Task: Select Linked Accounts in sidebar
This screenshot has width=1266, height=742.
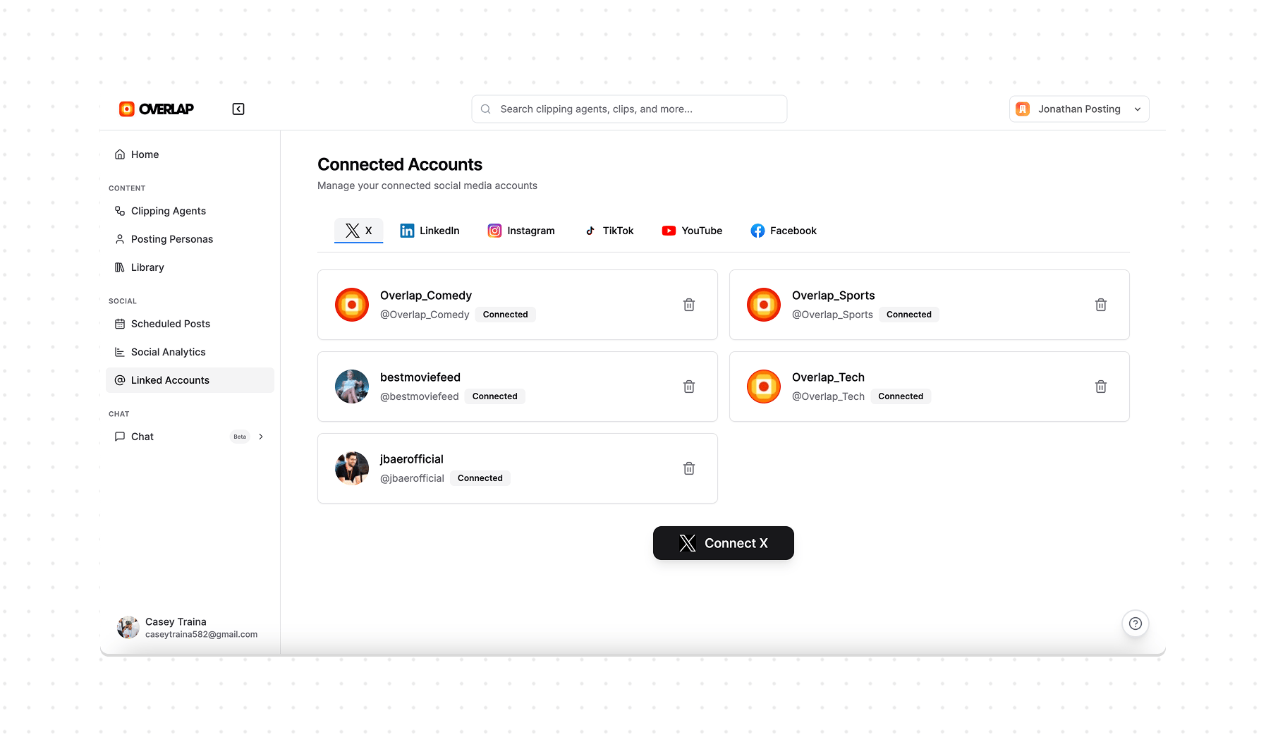Action: [x=190, y=380]
